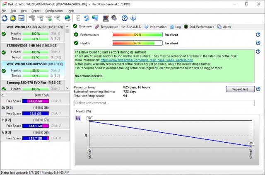The image size is (265, 175).
Task: Click the Repeat Test button
Action: pyautogui.click(x=240, y=89)
